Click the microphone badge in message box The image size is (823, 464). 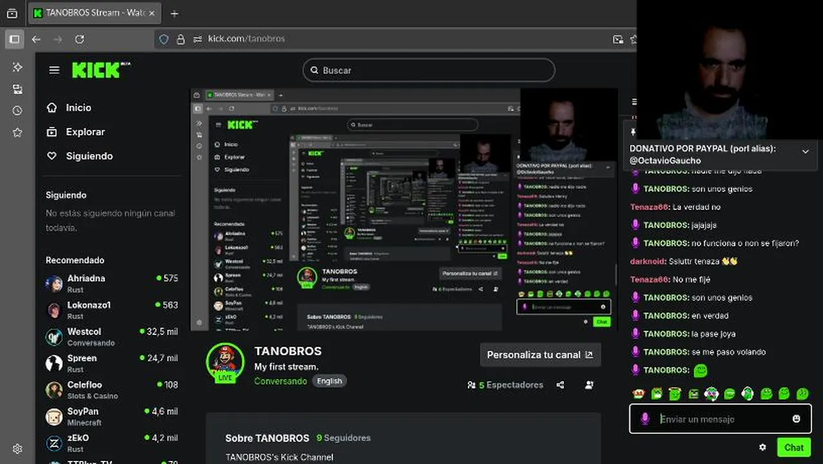[x=644, y=419]
